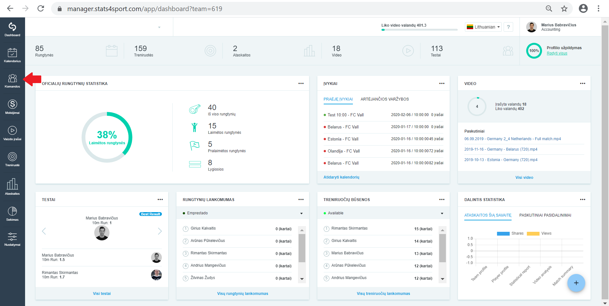609x306 pixels.
Task: Expand the Available status dropdown
Action: pyautogui.click(x=383, y=213)
